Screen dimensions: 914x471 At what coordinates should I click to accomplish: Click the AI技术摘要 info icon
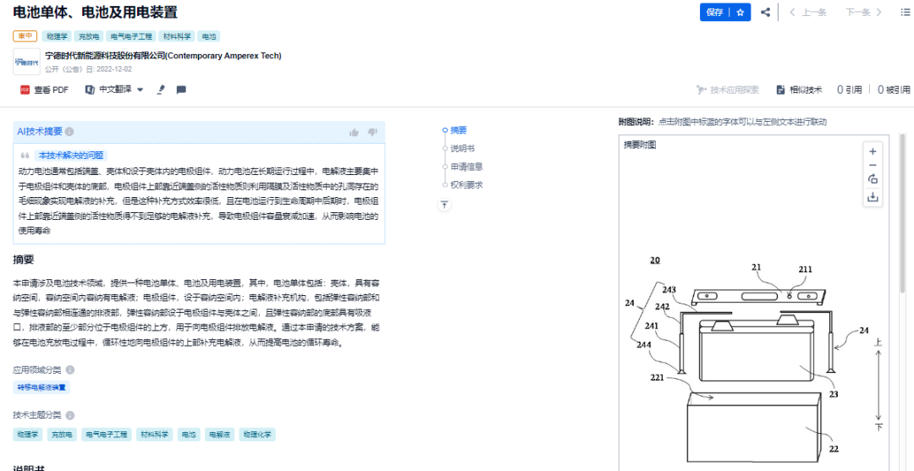tap(69, 132)
